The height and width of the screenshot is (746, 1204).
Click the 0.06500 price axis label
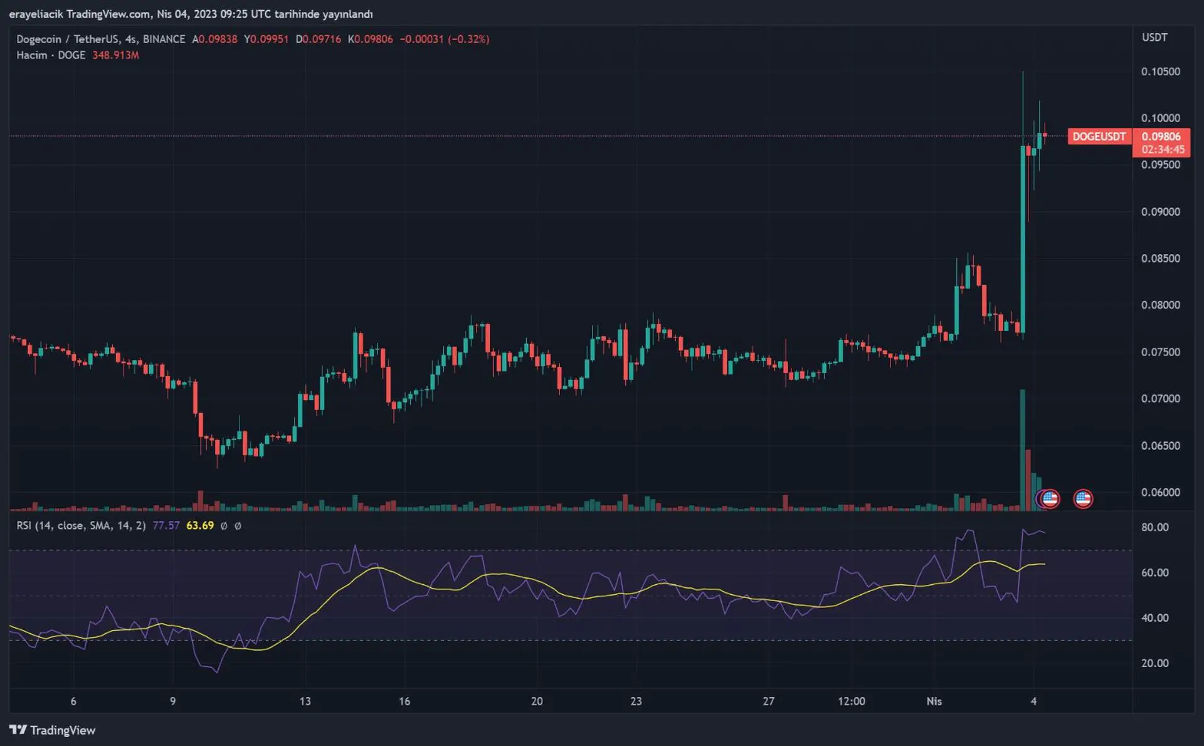coord(1160,446)
